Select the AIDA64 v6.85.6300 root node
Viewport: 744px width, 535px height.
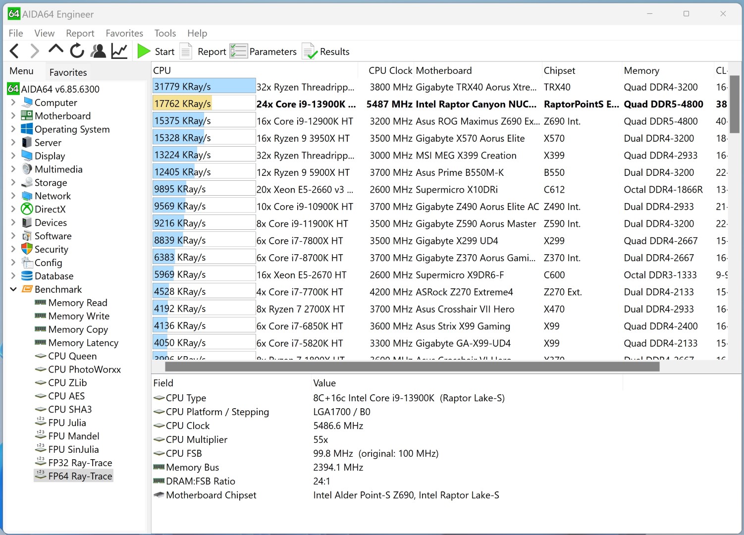(x=53, y=89)
